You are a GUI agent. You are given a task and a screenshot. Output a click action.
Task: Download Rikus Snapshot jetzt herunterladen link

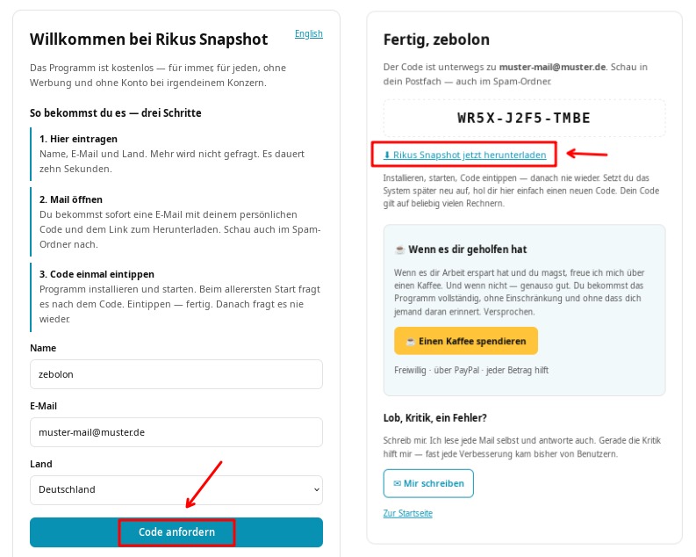(x=465, y=155)
